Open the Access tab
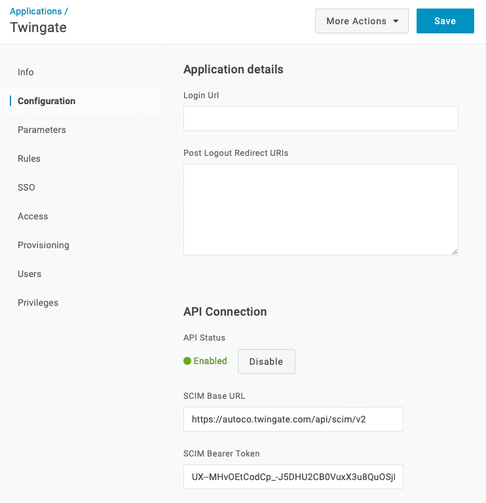Viewport: 486px width, 503px height. click(x=33, y=216)
